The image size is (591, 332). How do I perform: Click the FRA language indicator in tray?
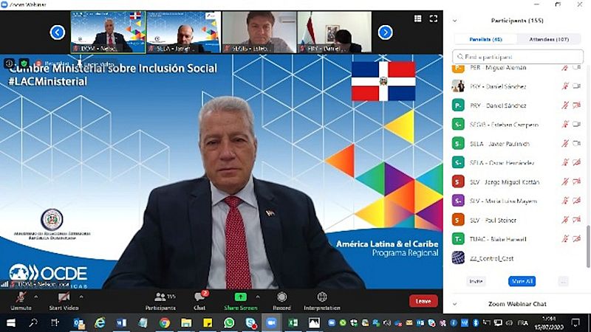pos(523,323)
